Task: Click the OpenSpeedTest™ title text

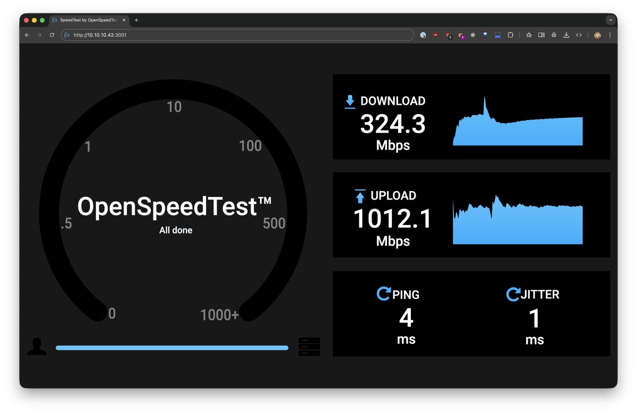Action: [175, 206]
